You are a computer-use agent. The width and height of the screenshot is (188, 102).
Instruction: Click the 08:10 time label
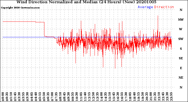(60, 97)
